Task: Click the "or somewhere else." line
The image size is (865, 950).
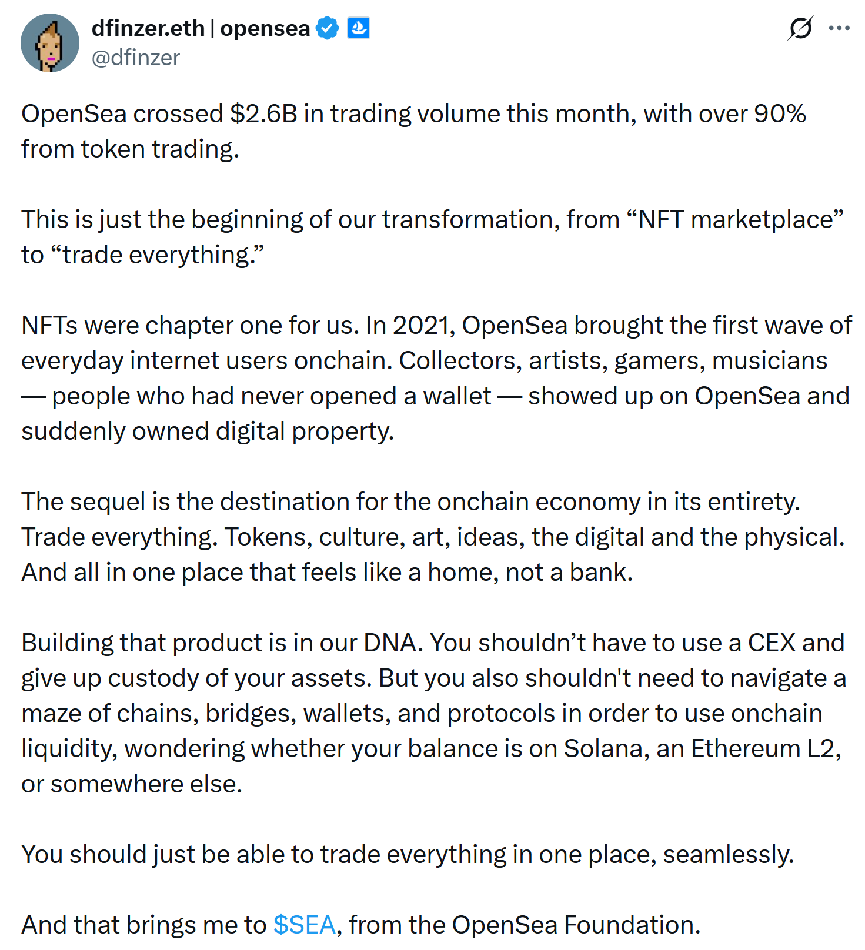Action: click(x=132, y=784)
